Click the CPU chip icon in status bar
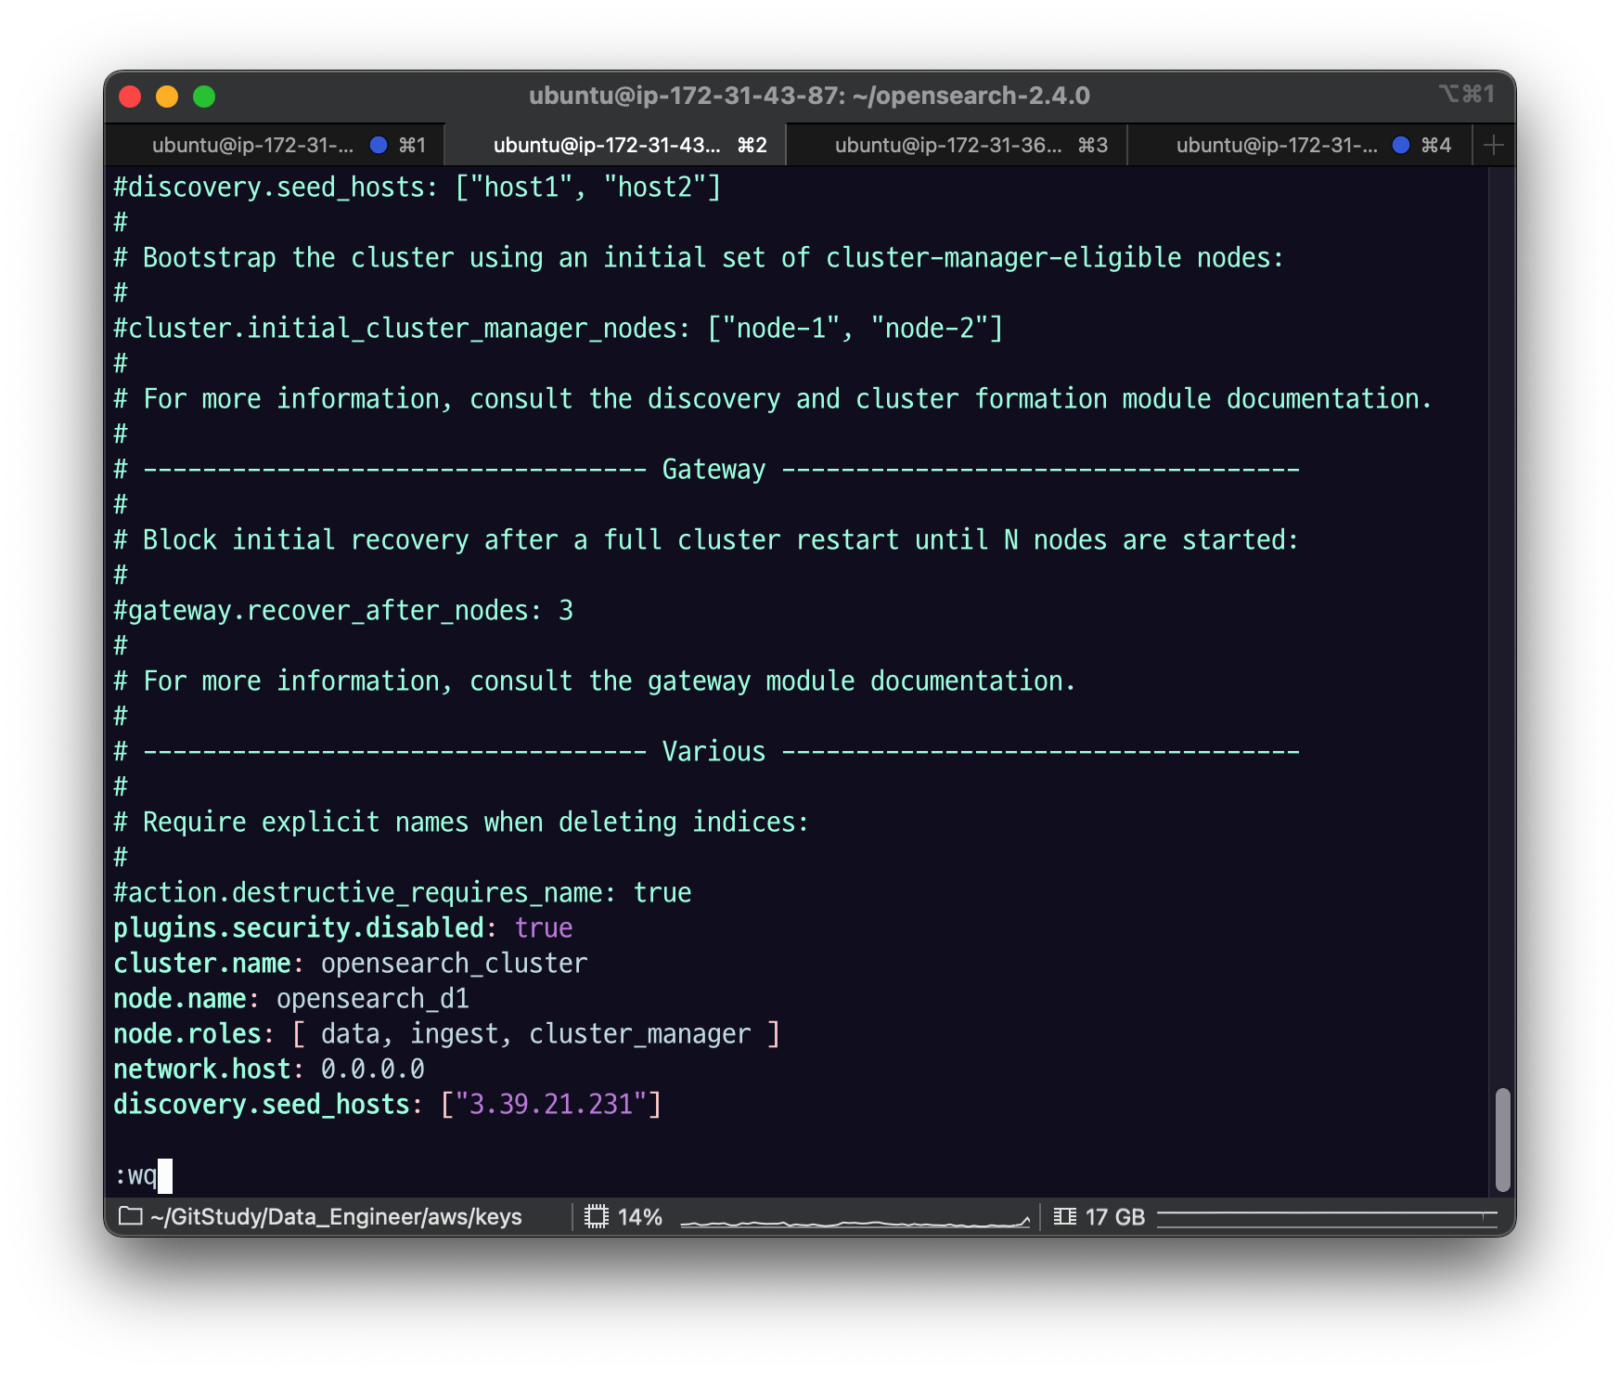The image size is (1620, 1374). (597, 1216)
